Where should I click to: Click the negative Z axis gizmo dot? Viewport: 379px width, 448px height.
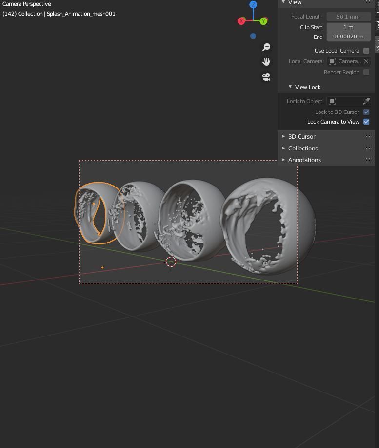(253, 36)
